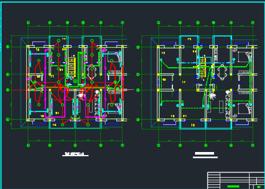
Task: Select the small green box in title block corner
Action: point(259,187)
